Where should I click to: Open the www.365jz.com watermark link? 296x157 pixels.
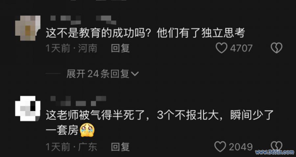pos(275,152)
